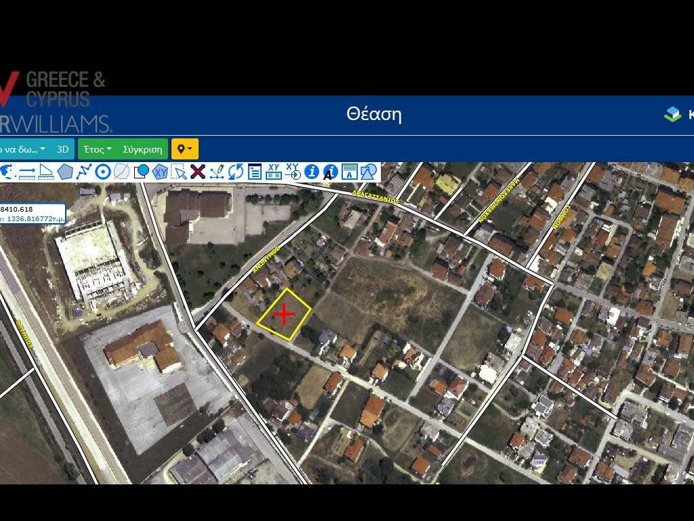Toggle the 3D view
Viewport: 694px width, 521px height.
pyautogui.click(x=62, y=149)
